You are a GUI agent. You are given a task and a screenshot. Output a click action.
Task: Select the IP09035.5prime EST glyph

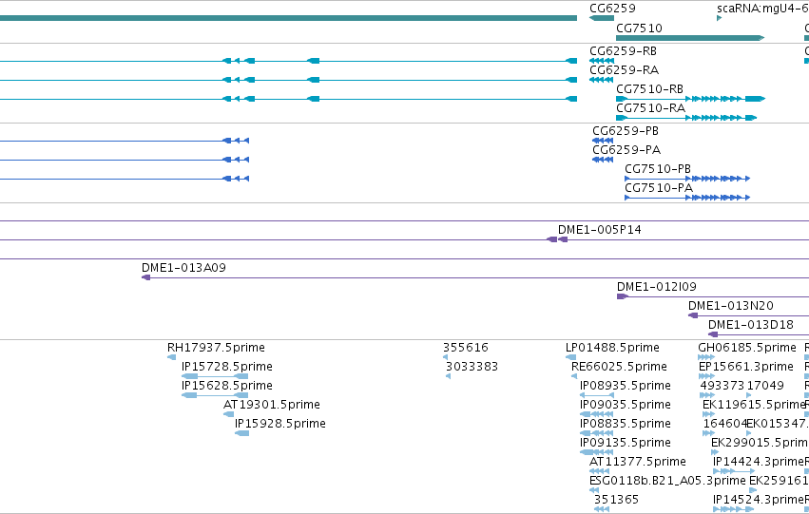(x=596, y=414)
